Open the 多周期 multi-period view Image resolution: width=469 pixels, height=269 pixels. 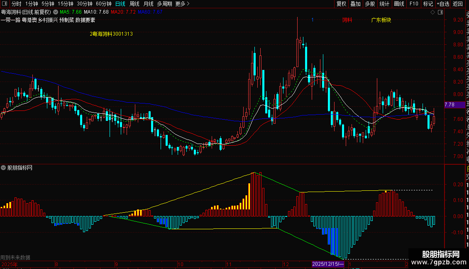tap(164, 4)
